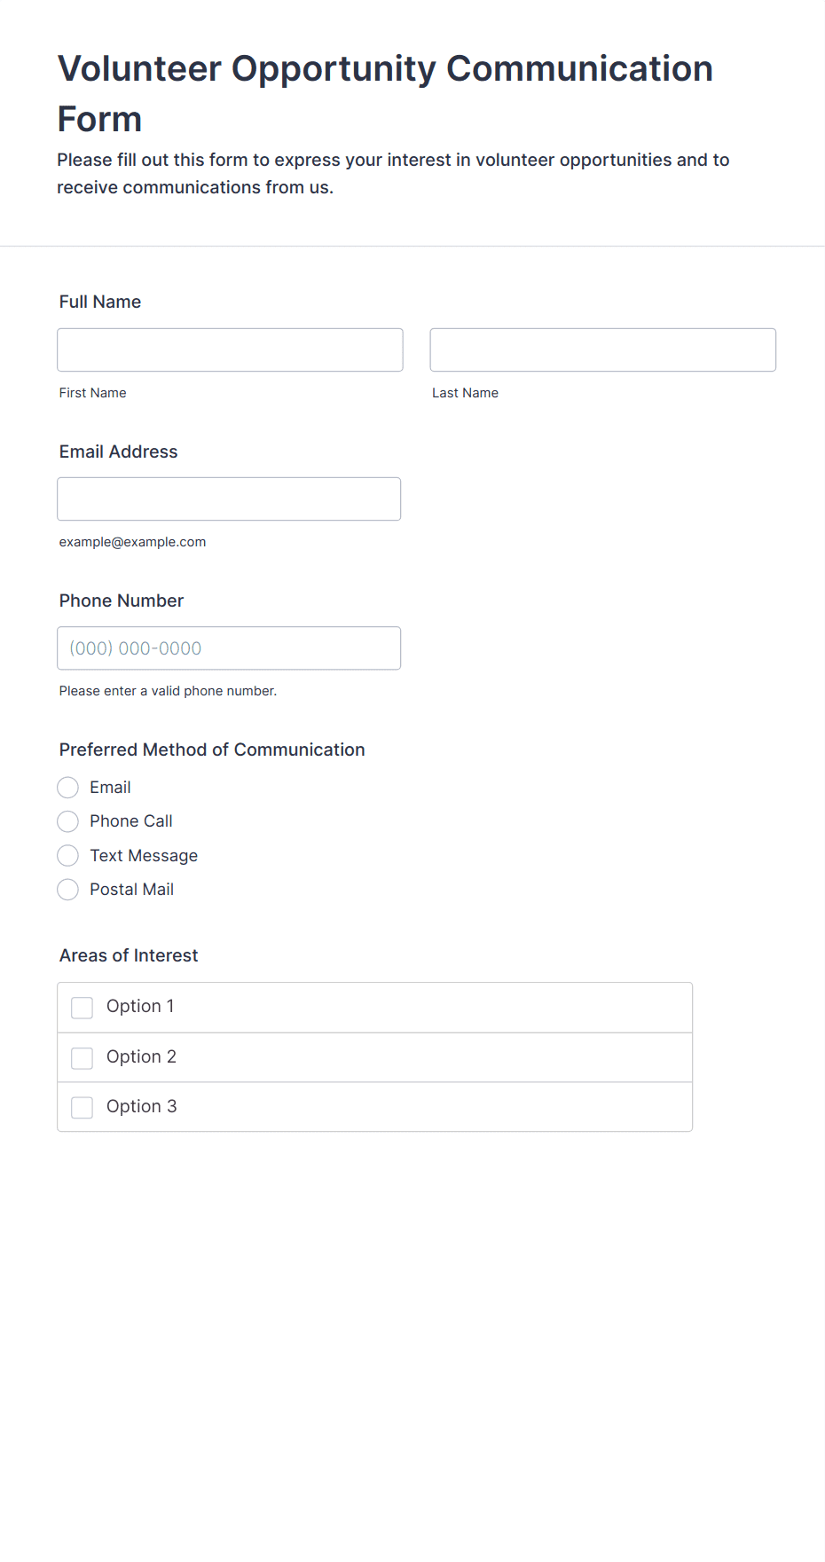Click the First Name input field
Screen dimensions: 825x1562
tap(230, 349)
